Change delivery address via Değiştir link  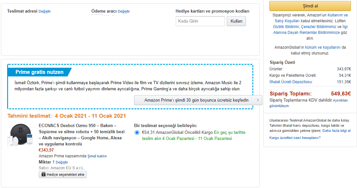pos(45,11)
